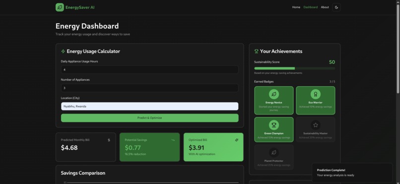Click the dollar sign icon on Predicted Monthly Bill
The height and width of the screenshot is (184, 400).
tap(109, 140)
